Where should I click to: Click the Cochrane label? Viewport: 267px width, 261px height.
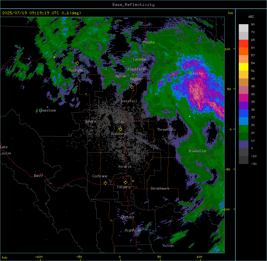point(100,176)
